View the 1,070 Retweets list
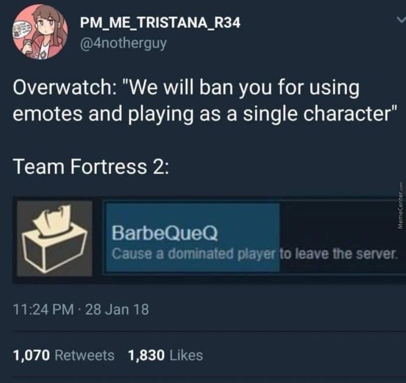The width and height of the screenshot is (406, 383). (x=64, y=355)
